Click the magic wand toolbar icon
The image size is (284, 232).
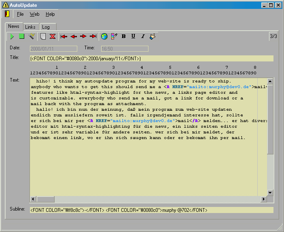pos(32,36)
